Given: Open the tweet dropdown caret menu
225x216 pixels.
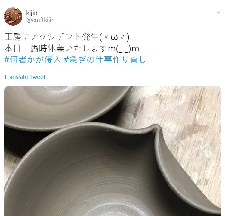Looking at the screenshot, I should tap(218, 12).
